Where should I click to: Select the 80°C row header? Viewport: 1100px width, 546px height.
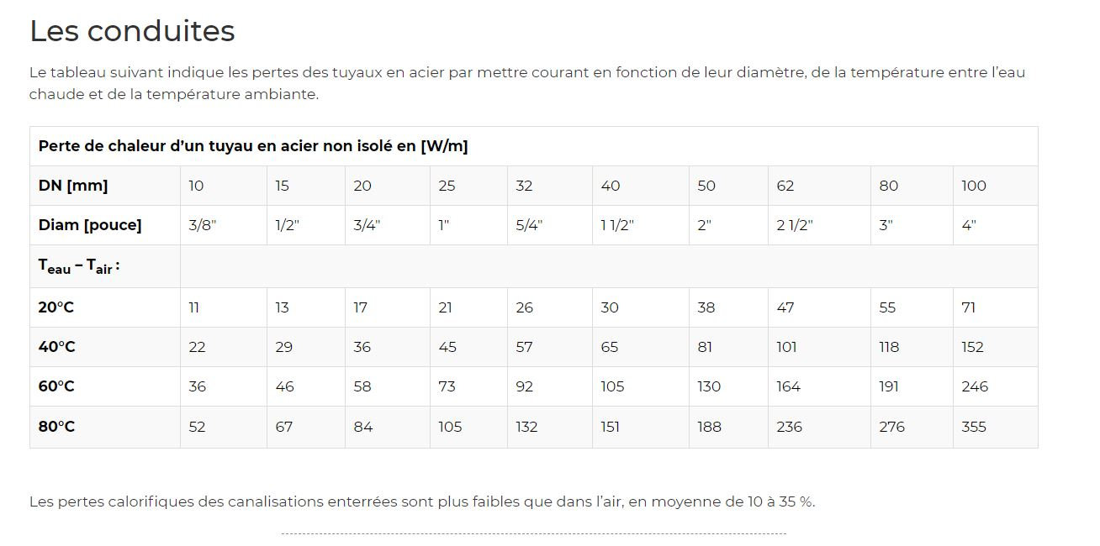(56, 427)
